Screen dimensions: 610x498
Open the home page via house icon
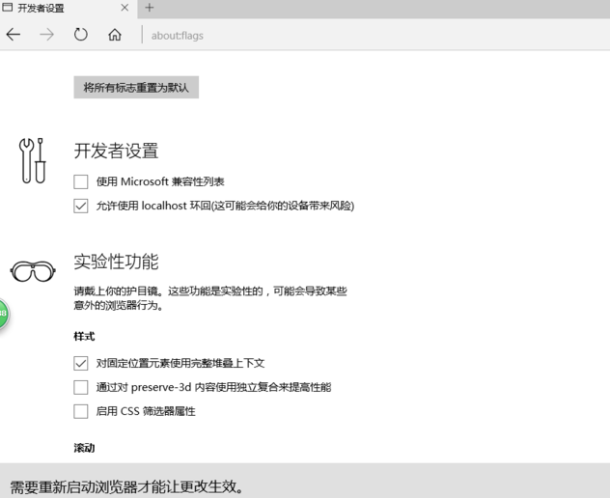pyautogui.click(x=115, y=35)
